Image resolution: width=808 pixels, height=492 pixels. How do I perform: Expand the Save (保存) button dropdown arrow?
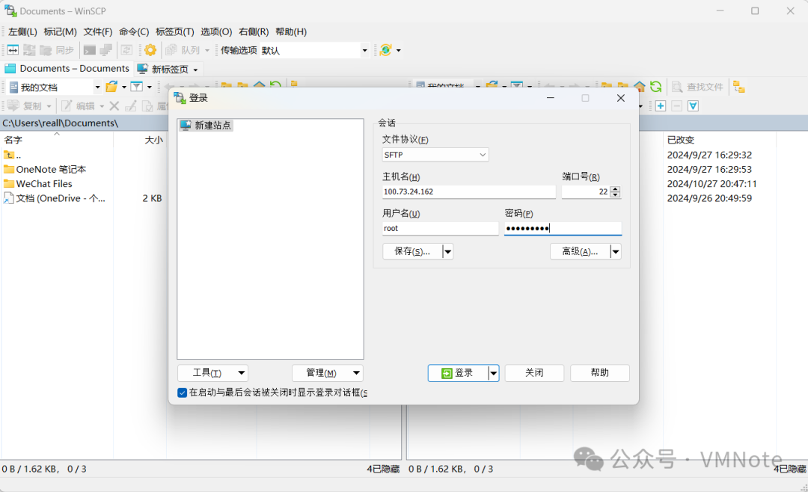pyautogui.click(x=448, y=251)
